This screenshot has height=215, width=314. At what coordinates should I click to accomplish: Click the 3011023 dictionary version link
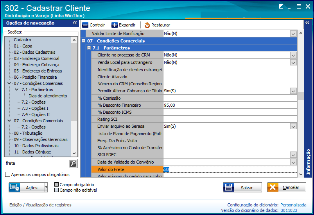click(x=289, y=210)
